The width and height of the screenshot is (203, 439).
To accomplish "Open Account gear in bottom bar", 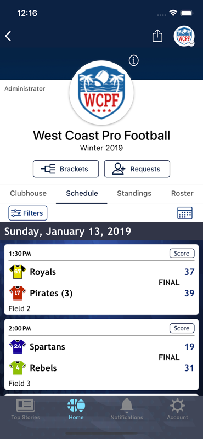I will [x=178, y=409].
